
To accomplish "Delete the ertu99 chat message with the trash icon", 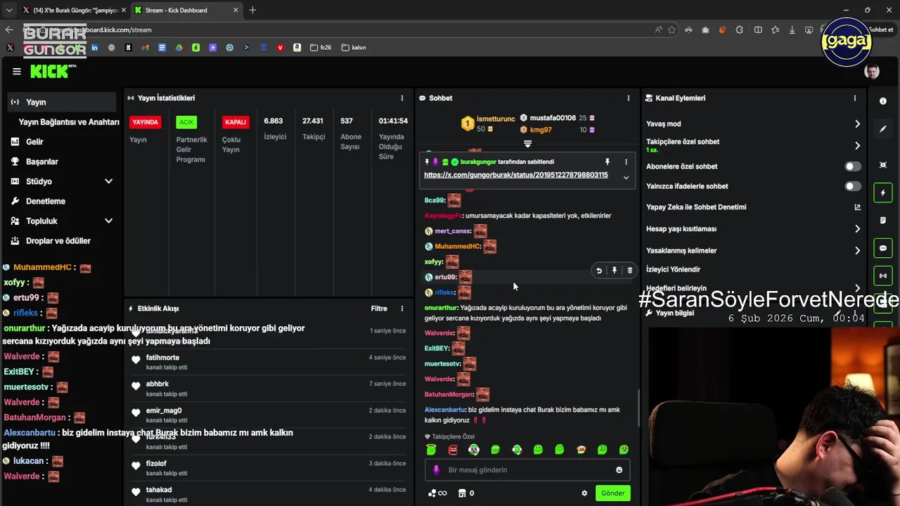I will (x=630, y=271).
